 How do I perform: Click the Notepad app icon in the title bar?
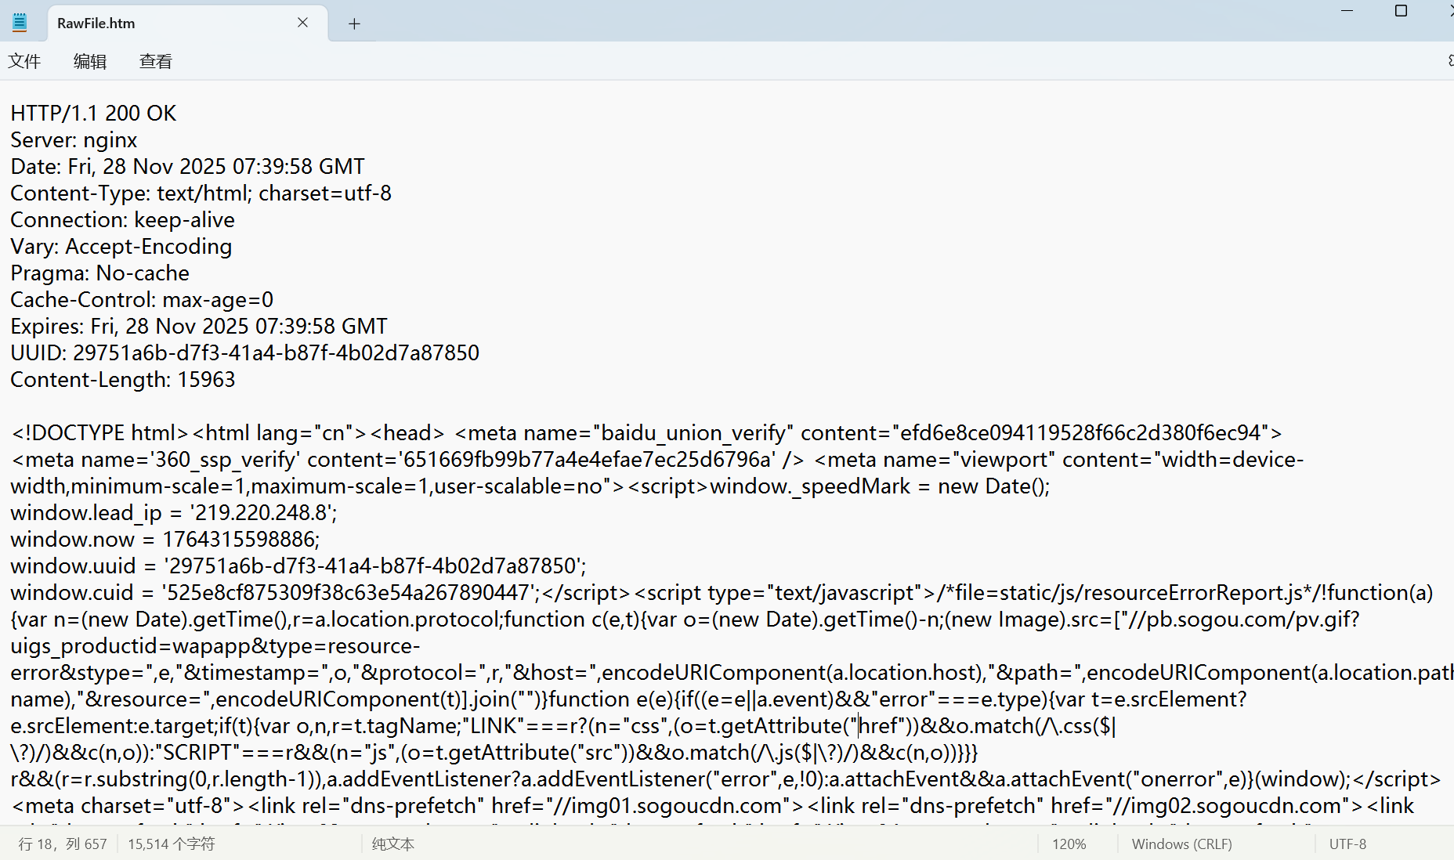(20, 23)
